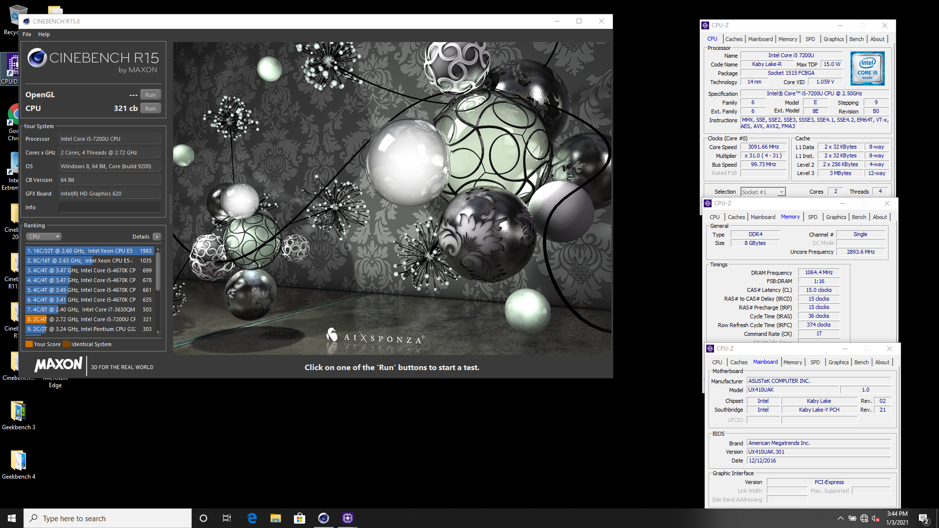
Task: Click the mainboard Model field UX410UAK
Action: pyautogui.click(x=793, y=390)
